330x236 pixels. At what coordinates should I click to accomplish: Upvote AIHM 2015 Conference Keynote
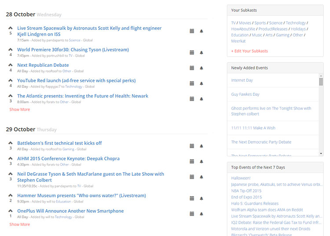(10, 158)
